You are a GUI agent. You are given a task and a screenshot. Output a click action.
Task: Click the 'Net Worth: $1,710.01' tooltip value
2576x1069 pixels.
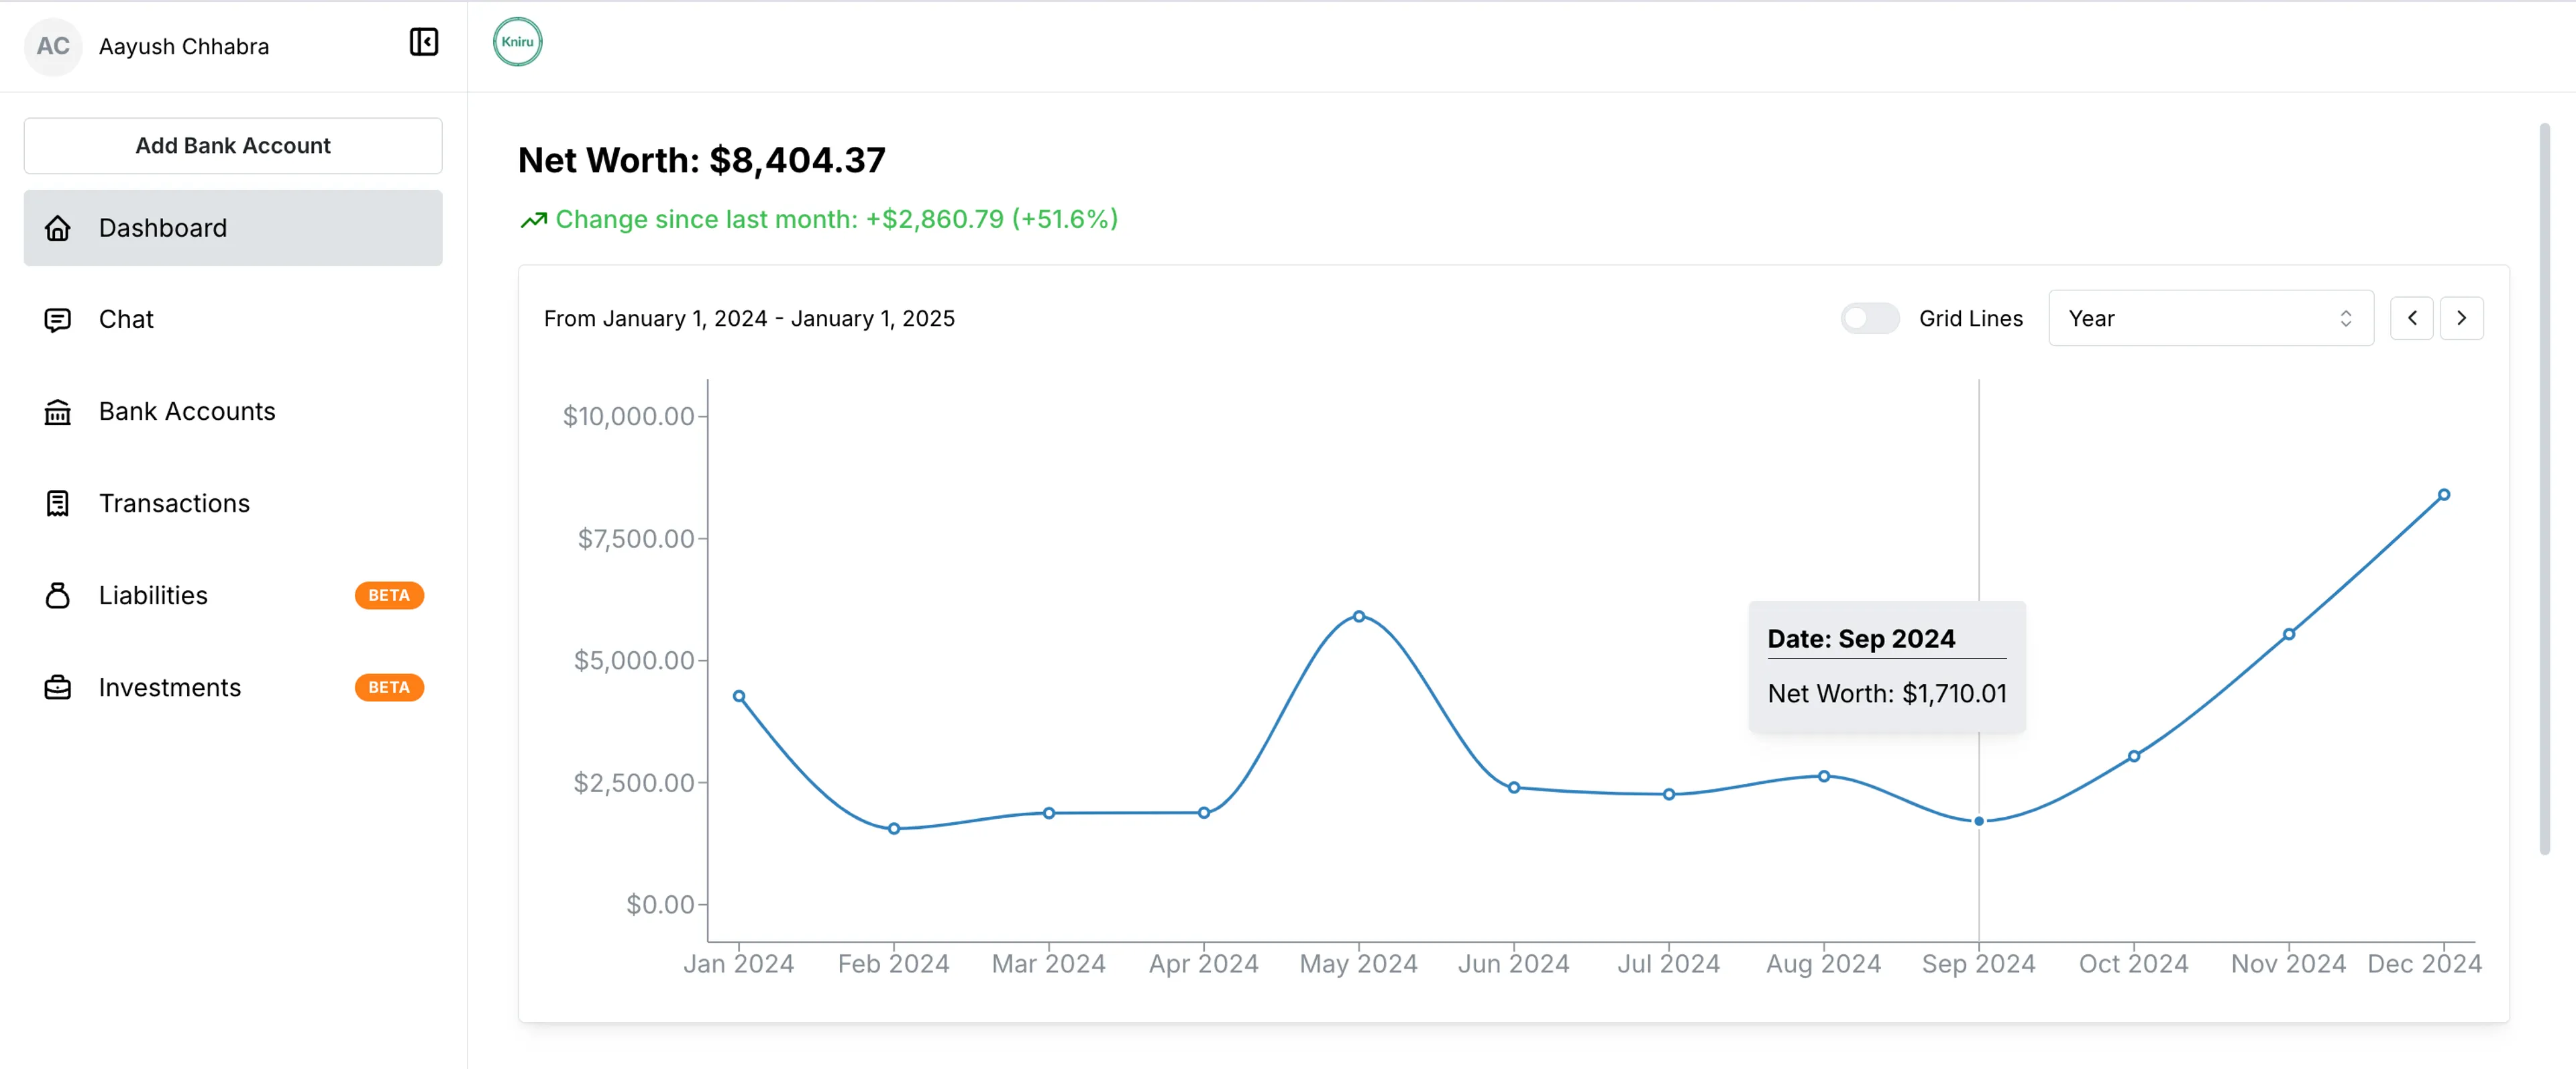tap(1887, 694)
